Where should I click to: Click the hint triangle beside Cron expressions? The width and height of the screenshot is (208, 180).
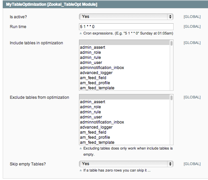[x=81, y=33]
